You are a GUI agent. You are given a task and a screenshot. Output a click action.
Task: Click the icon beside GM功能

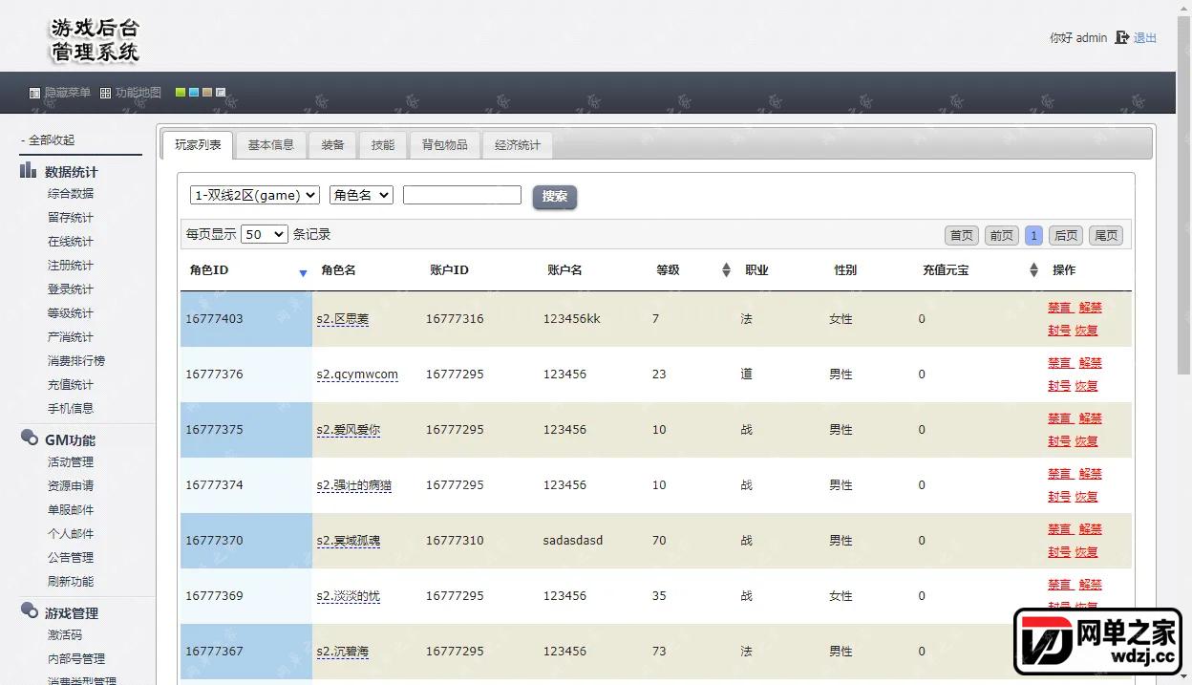point(29,439)
